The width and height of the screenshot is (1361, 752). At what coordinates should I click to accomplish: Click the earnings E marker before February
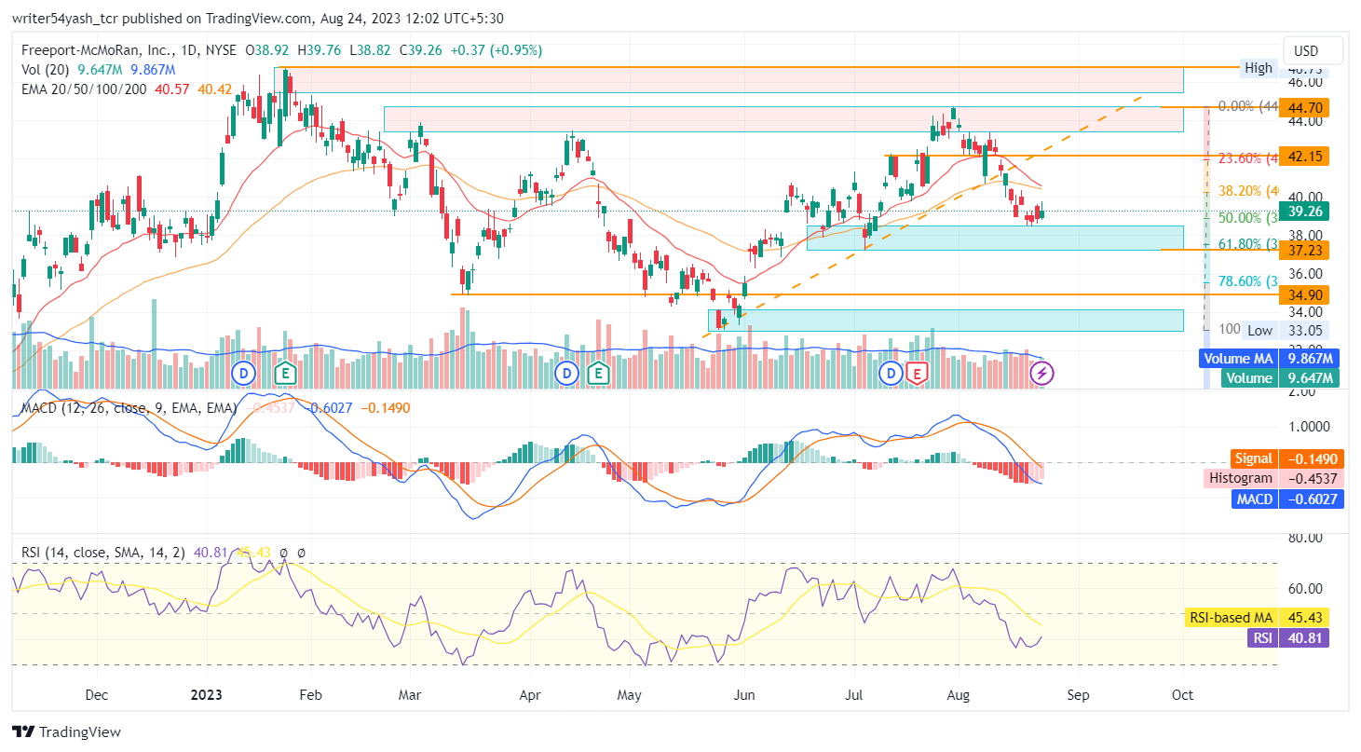pos(285,374)
